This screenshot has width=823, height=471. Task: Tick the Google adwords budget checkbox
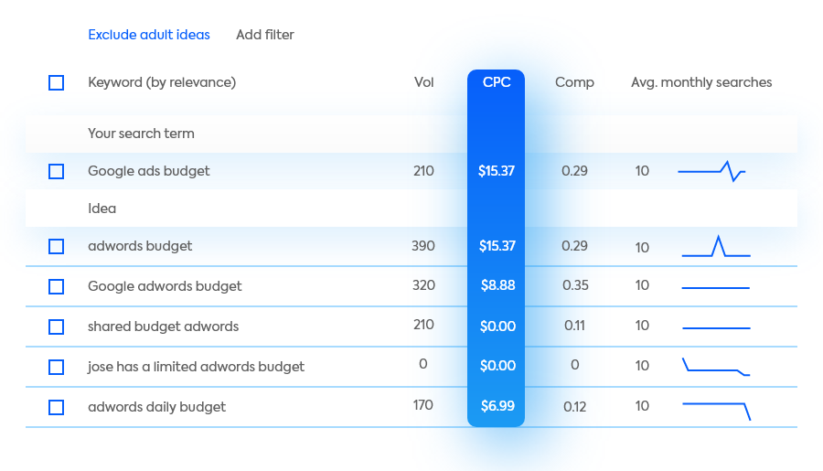[56, 286]
